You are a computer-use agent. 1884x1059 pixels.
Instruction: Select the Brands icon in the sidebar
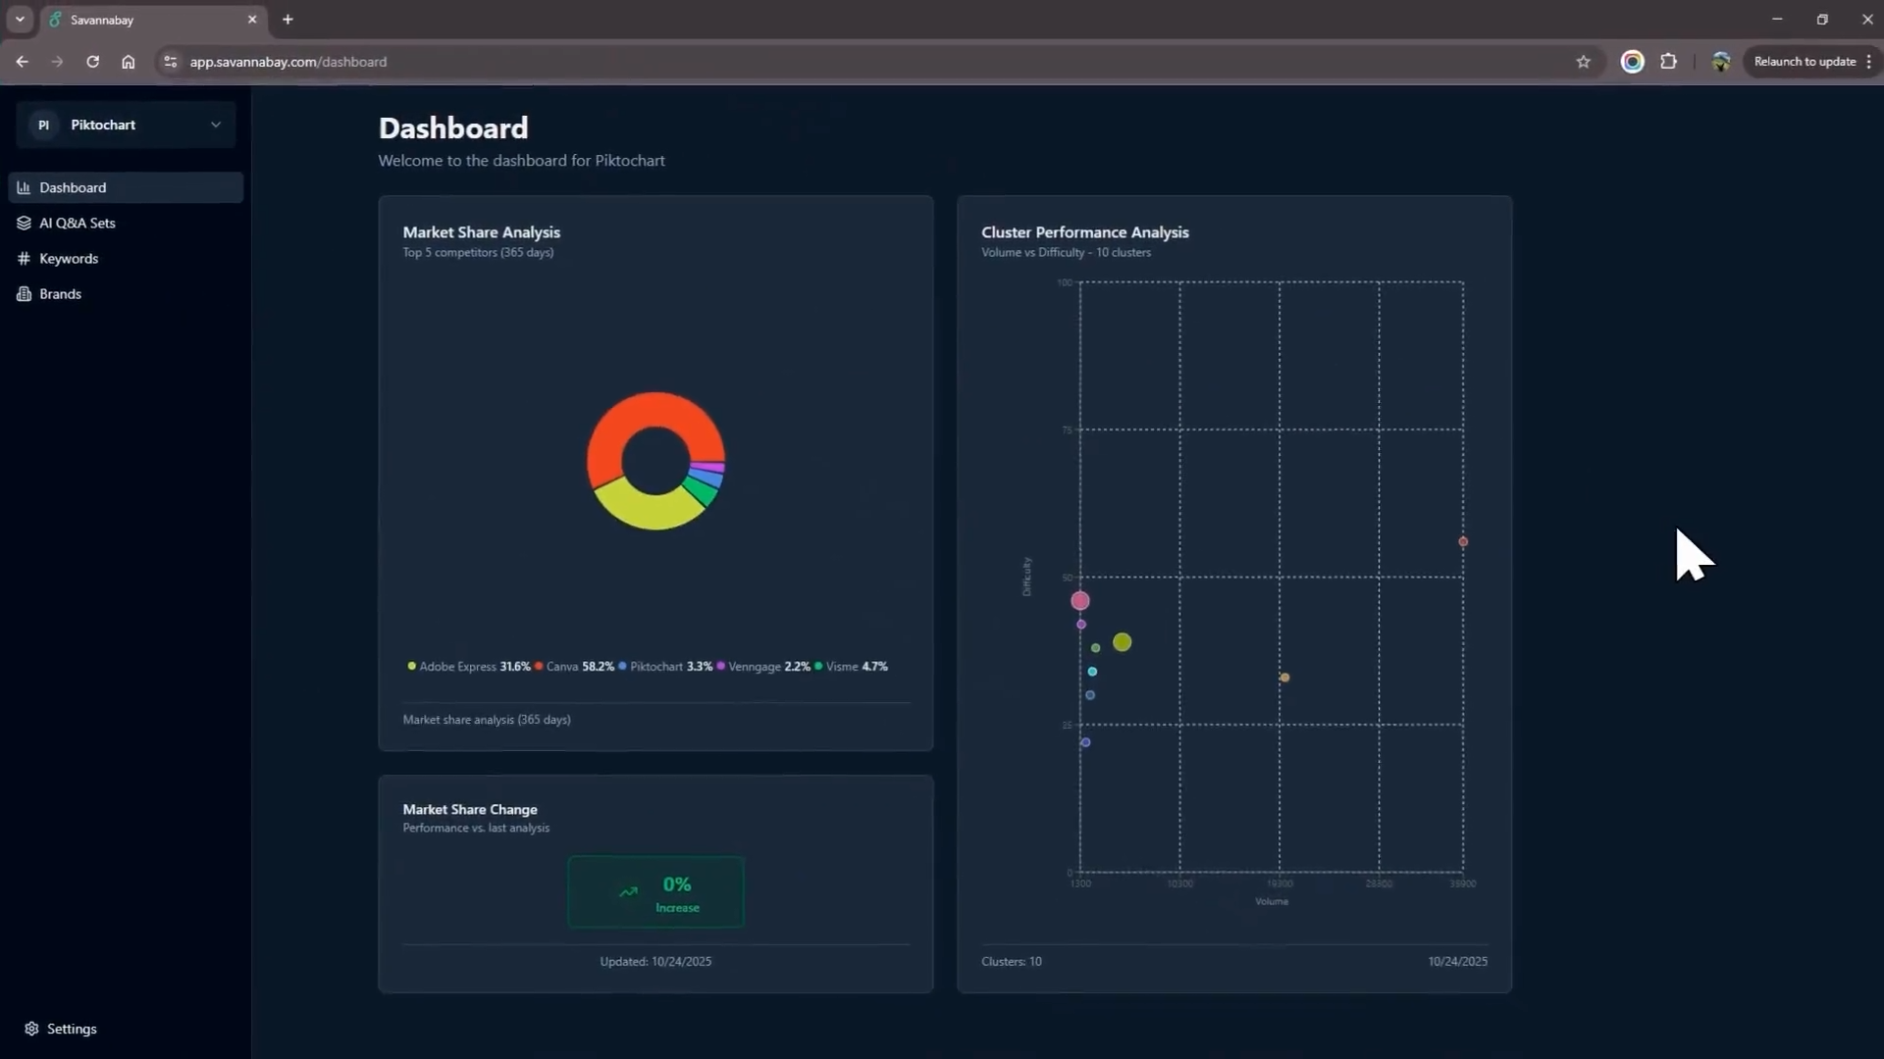click(25, 294)
